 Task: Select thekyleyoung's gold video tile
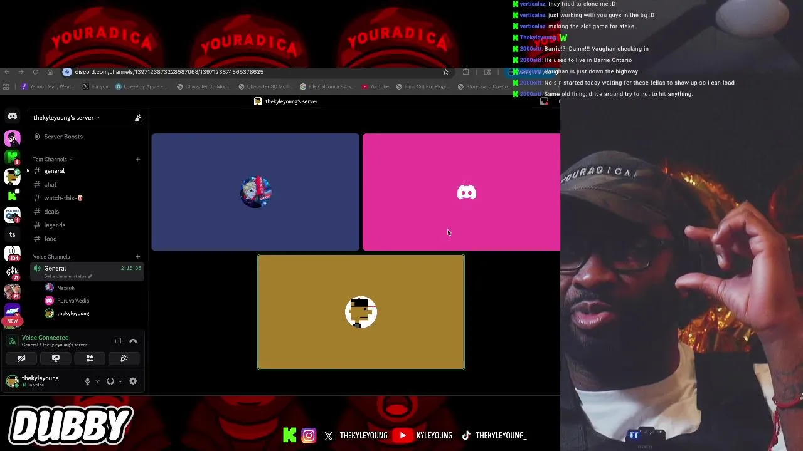361,312
